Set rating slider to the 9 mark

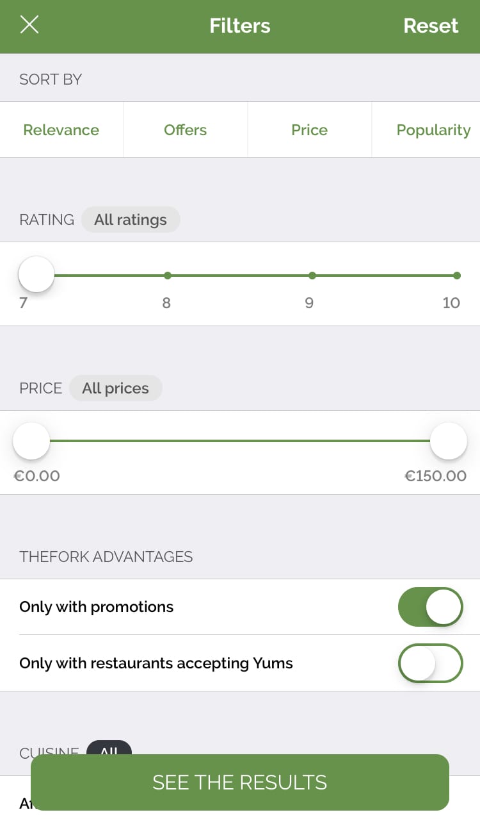(312, 276)
